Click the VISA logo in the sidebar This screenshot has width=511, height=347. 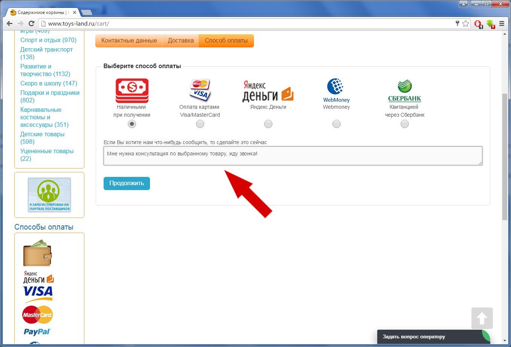37,294
